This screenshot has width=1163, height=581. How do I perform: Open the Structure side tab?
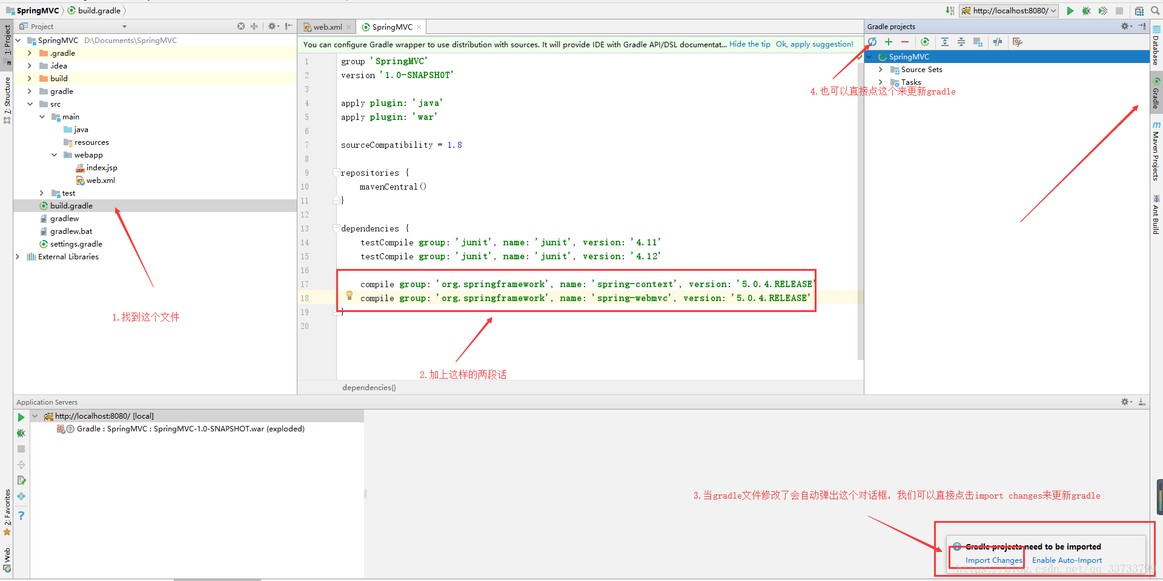(7, 100)
